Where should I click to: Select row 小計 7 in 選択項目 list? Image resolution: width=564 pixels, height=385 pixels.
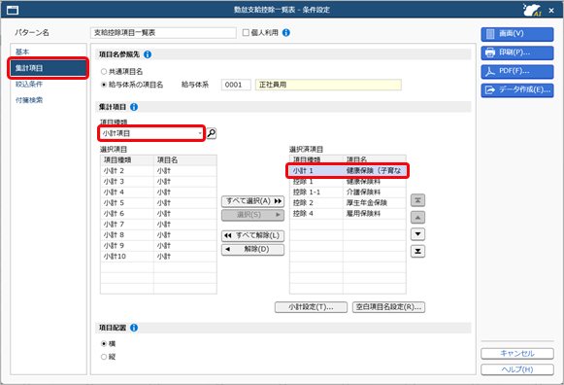(158, 225)
